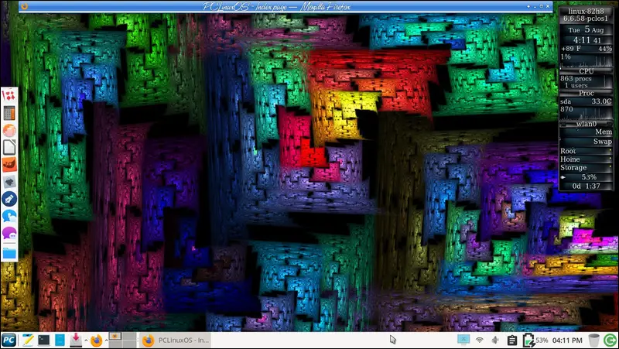This screenshot has width=619, height=349.
Task: Open the trash can in the taskbar
Action: (593, 340)
